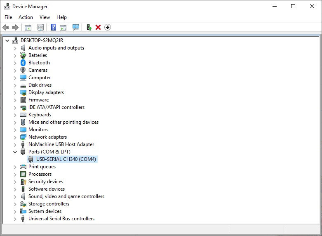This screenshot has height=236, width=322.
Task: Click the USB-SERIAL CH340 port icon
Action: pyautogui.click(x=31, y=159)
